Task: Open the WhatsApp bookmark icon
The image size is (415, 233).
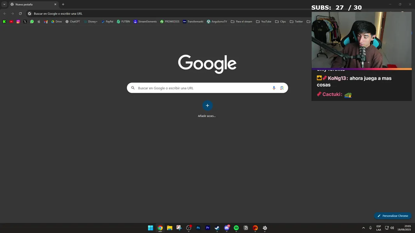Action: point(32,22)
